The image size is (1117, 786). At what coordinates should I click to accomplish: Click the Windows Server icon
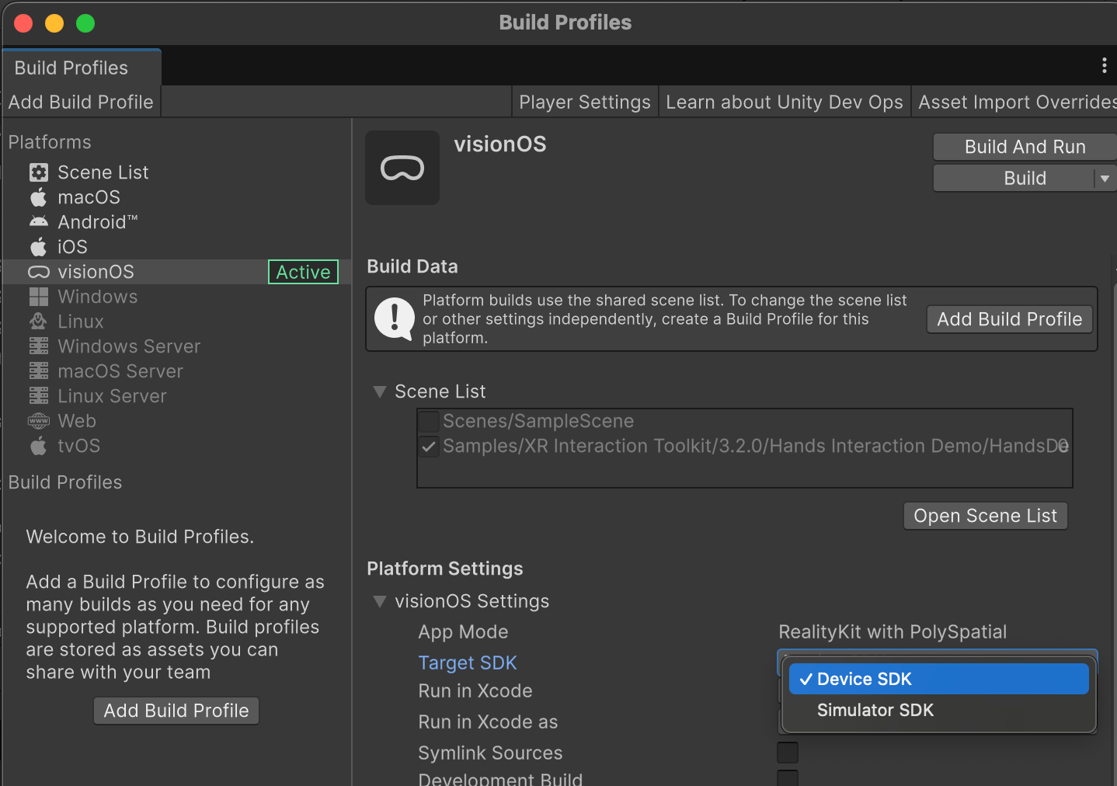tap(39, 346)
